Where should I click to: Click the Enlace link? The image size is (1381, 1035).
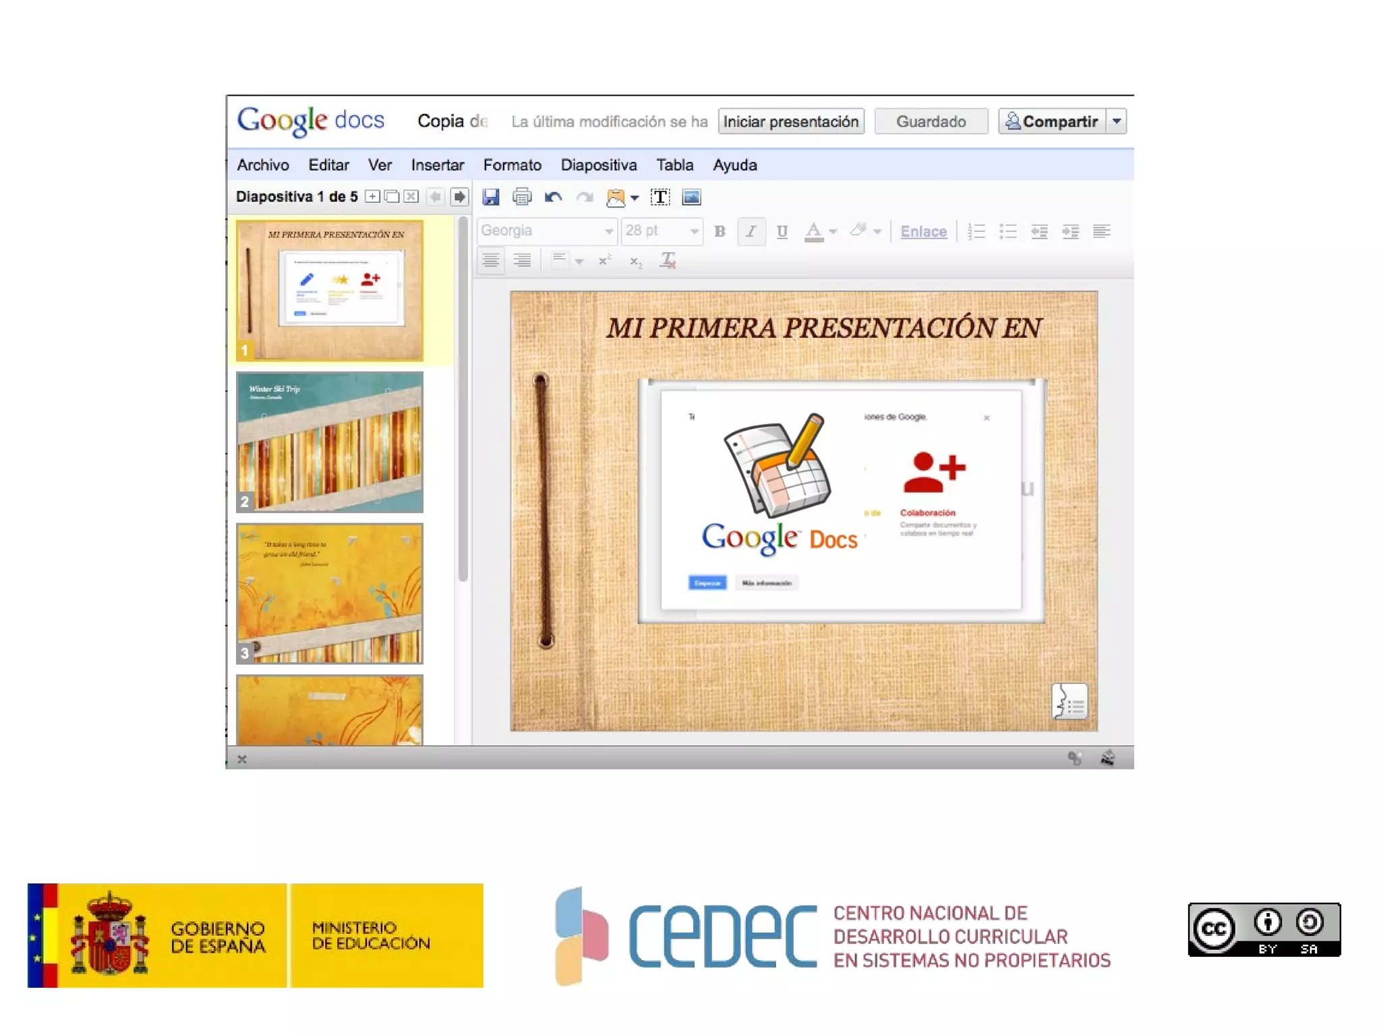coord(923,231)
